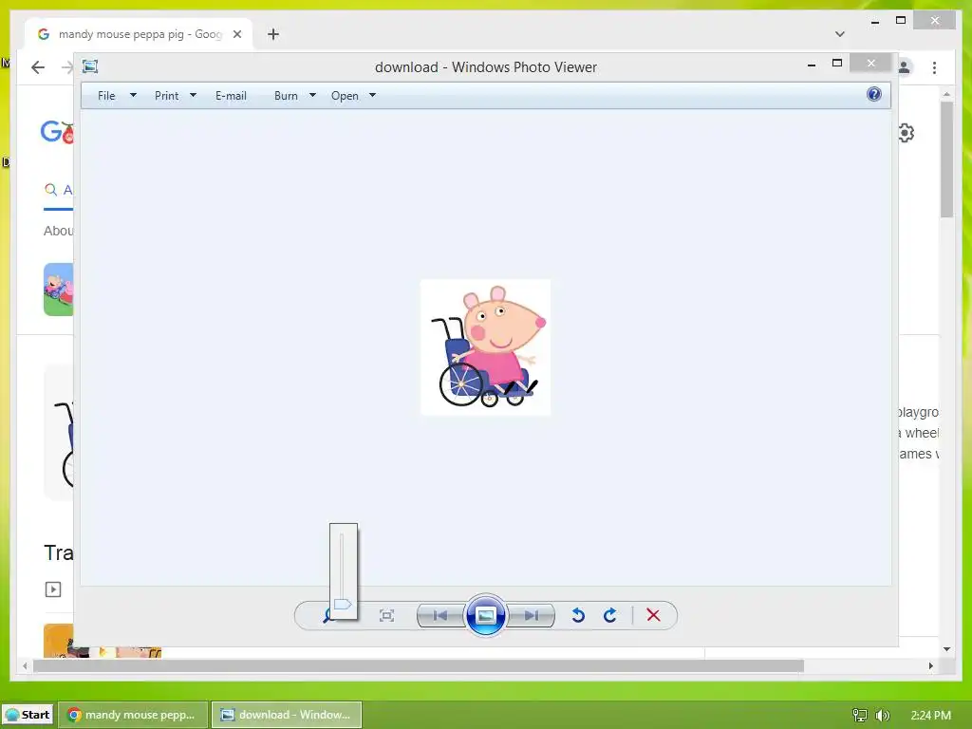This screenshot has width=972, height=729.
Task: Expand the Burn dropdown arrow
Action: [312, 96]
